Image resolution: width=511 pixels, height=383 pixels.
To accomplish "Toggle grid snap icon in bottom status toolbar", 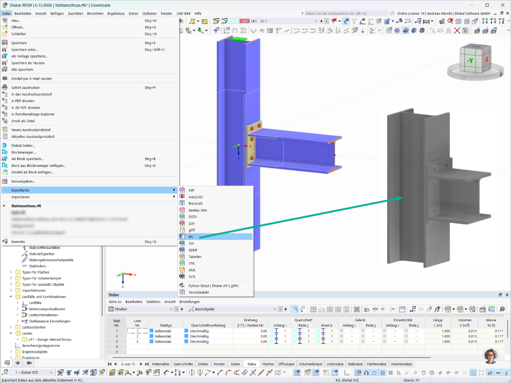I will click(358, 372).
